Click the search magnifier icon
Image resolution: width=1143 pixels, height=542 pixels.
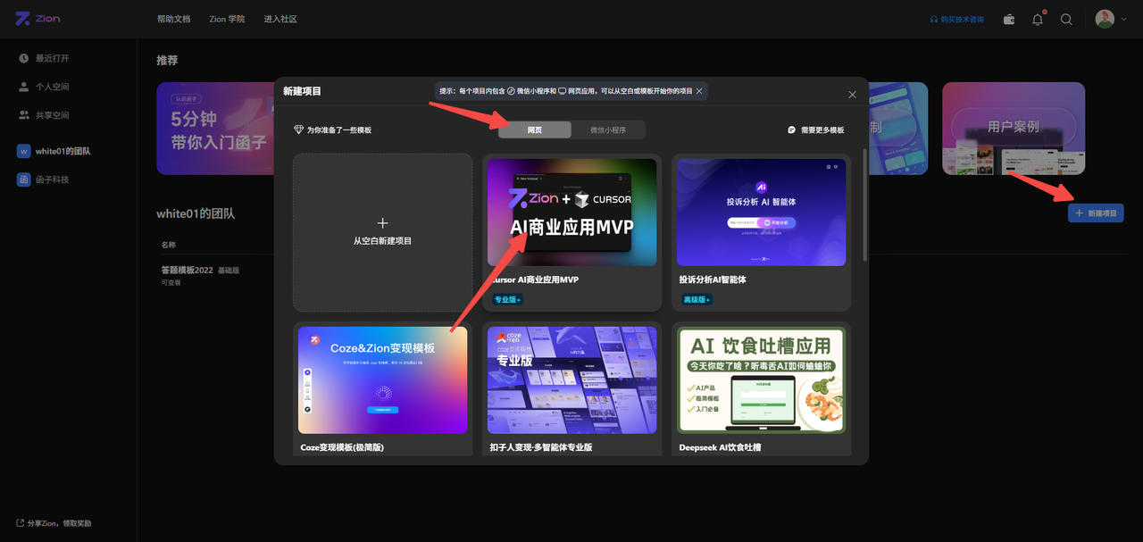coord(1066,19)
